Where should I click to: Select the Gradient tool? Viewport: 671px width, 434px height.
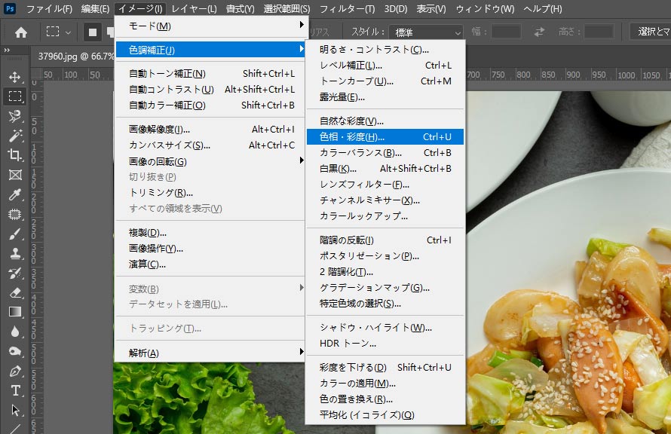15,312
